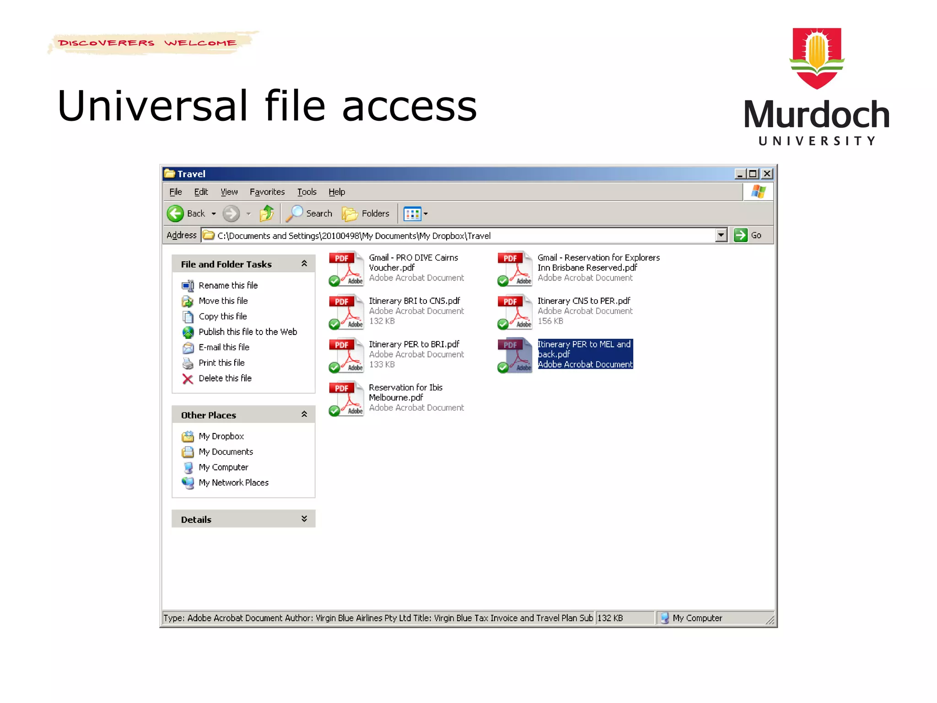Collapse the File and Folder Tasks panel
This screenshot has height=703, width=937.
tap(304, 264)
